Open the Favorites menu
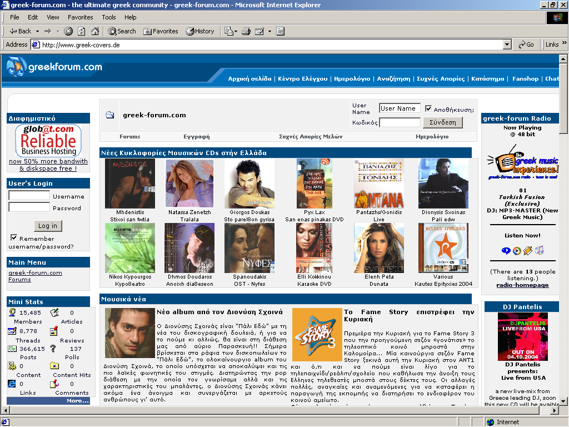Viewport: 569px width, 427px height. [80, 17]
